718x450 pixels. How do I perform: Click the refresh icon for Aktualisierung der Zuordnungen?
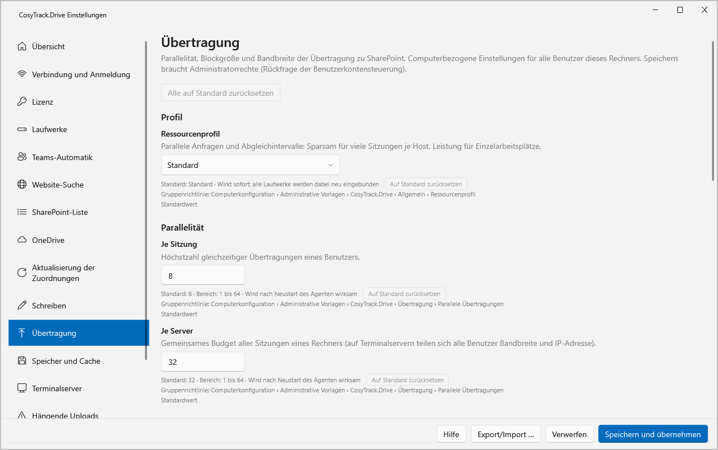[22, 273]
